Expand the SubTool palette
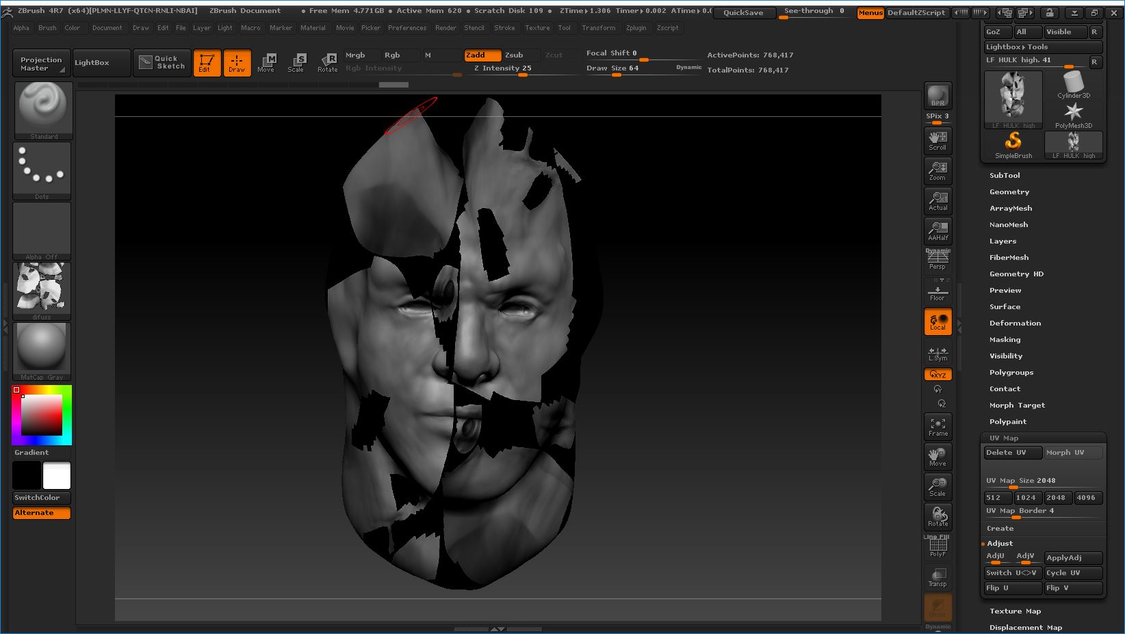Viewport: 1125px width, 634px height. tap(1004, 176)
